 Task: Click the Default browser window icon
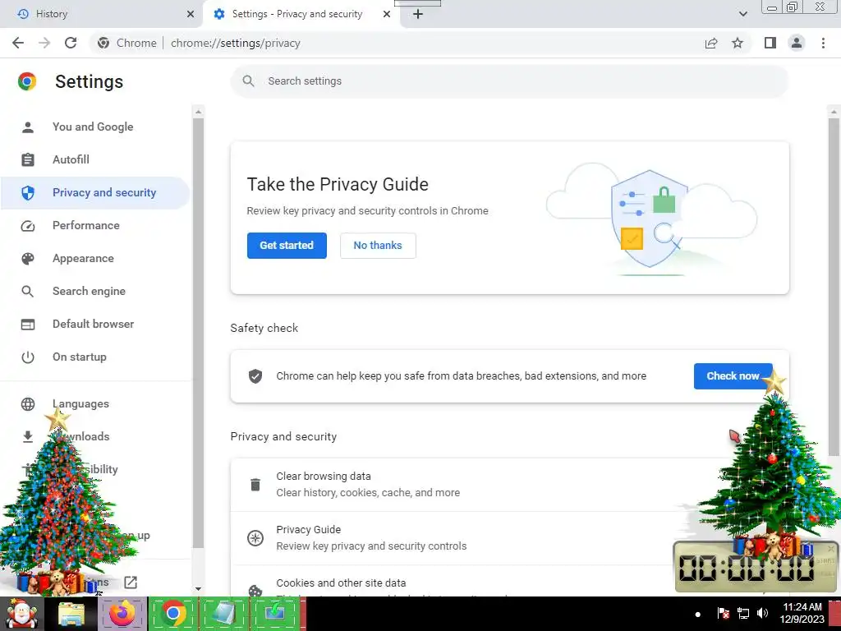coord(28,325)
